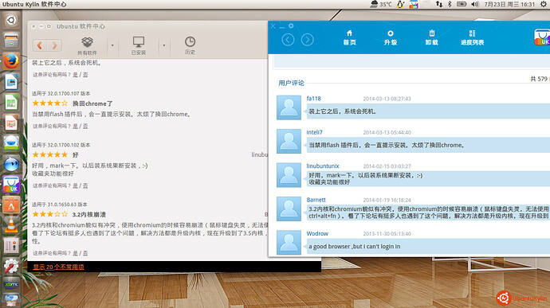Launch VLC media player from launcher
Image resolution: width=550 pixels, height=308 pixels.
coord(11,225)
